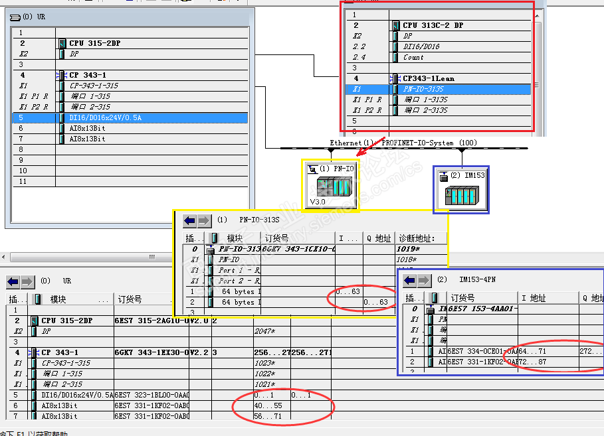Select AI8x13Bit in slot 7 of rack
Image resolution: width=604 pixels, height=436 pixels.
click(130, 139)
